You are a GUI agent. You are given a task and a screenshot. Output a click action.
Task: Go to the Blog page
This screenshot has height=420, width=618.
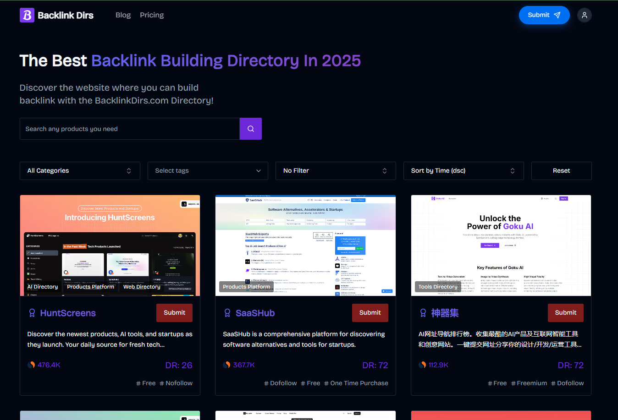123,15
